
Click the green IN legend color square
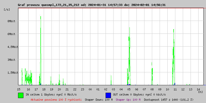(x=21, y=95)
